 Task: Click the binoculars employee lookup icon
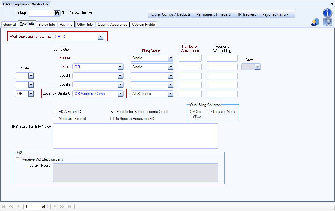coord(57,13)
